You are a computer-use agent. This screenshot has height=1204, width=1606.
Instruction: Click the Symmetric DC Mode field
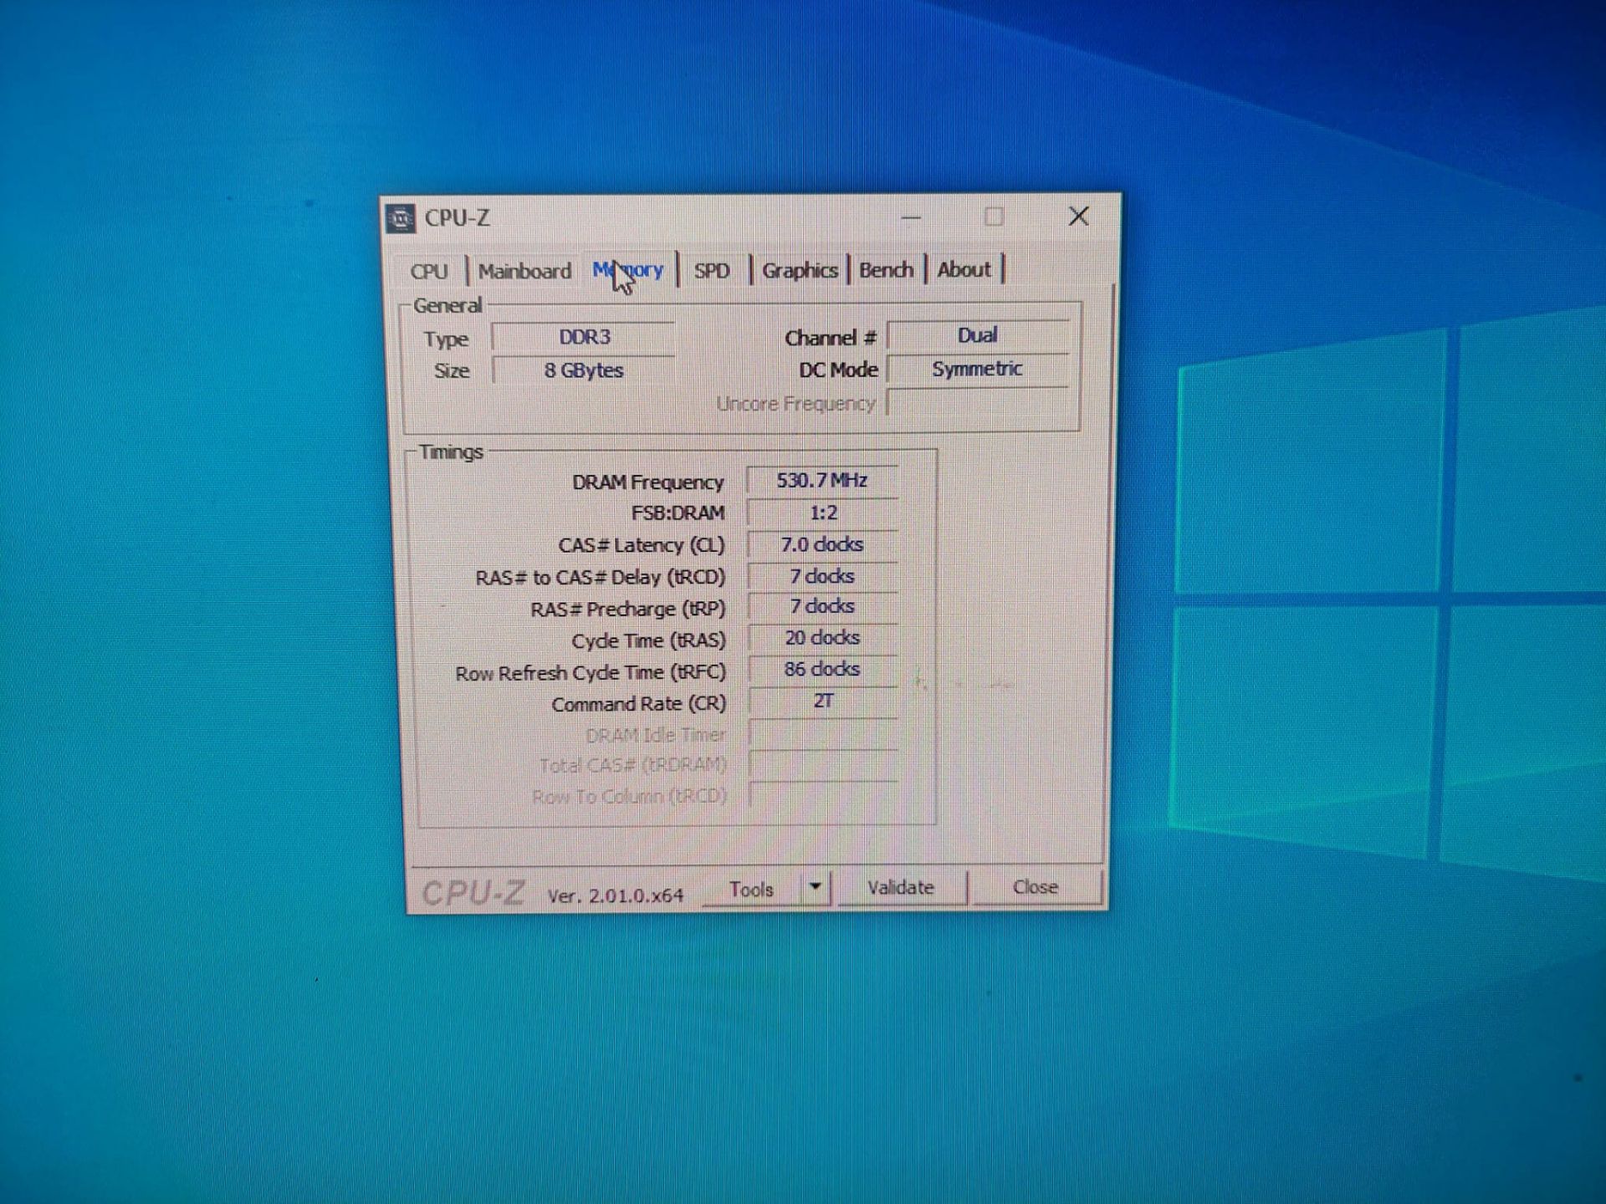coord(977,369)
